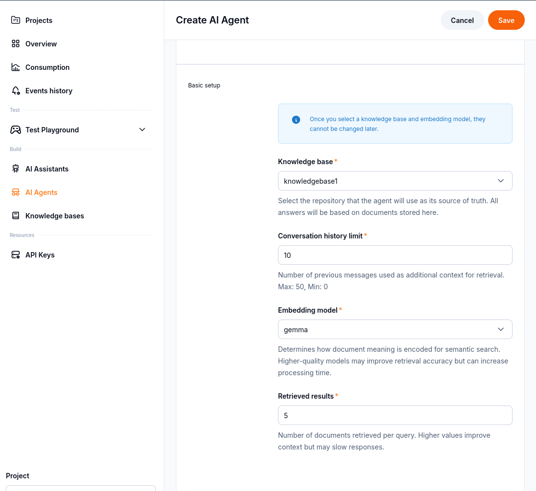The image size is (536, 491).
Task: Open Events history page
Action: point(49,90)
